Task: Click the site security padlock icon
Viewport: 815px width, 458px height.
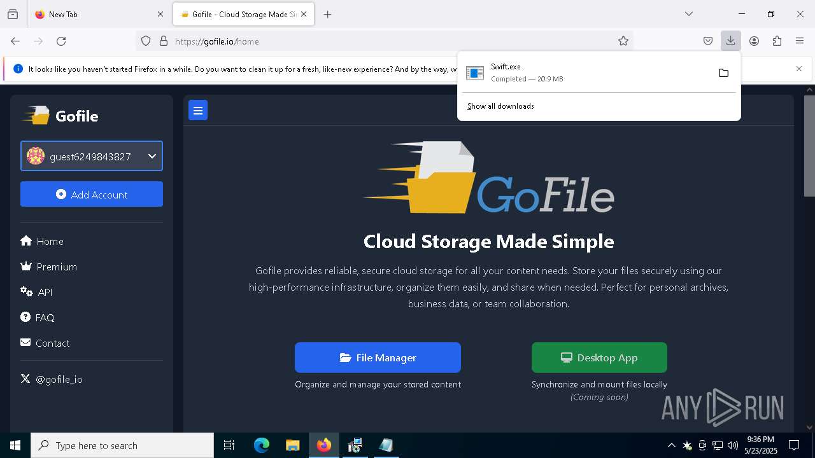Action: click(164, 41)
